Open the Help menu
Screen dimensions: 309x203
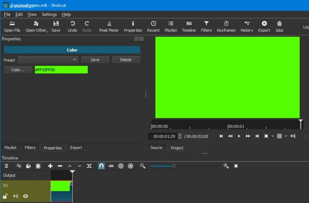pos(66,14)
